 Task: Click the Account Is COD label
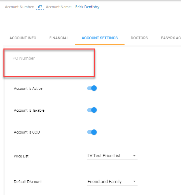coord(27,132)
